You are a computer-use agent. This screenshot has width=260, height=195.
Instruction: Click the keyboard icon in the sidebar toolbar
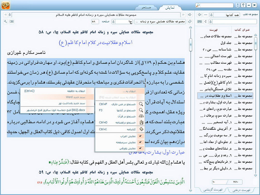click(x=199, y=21)
